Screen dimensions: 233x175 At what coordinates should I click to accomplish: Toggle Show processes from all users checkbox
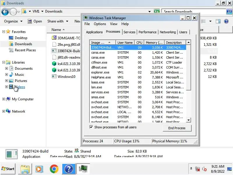click(91, 127)
